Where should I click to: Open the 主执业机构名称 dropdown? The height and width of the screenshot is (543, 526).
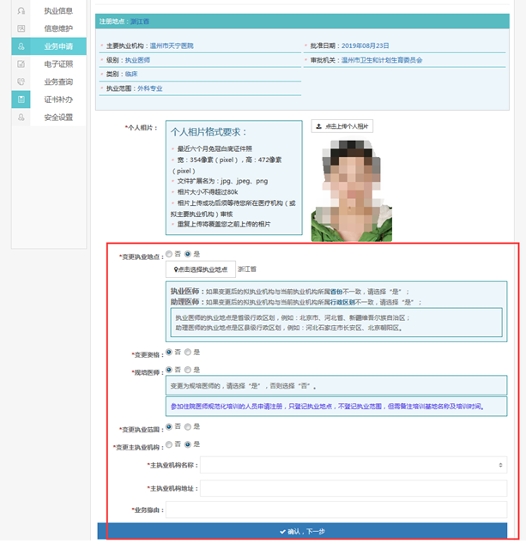pos(353,465)
